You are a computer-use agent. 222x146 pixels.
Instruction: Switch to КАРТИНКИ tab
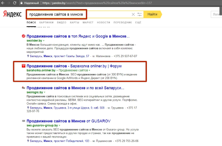(x=46, y=22)
